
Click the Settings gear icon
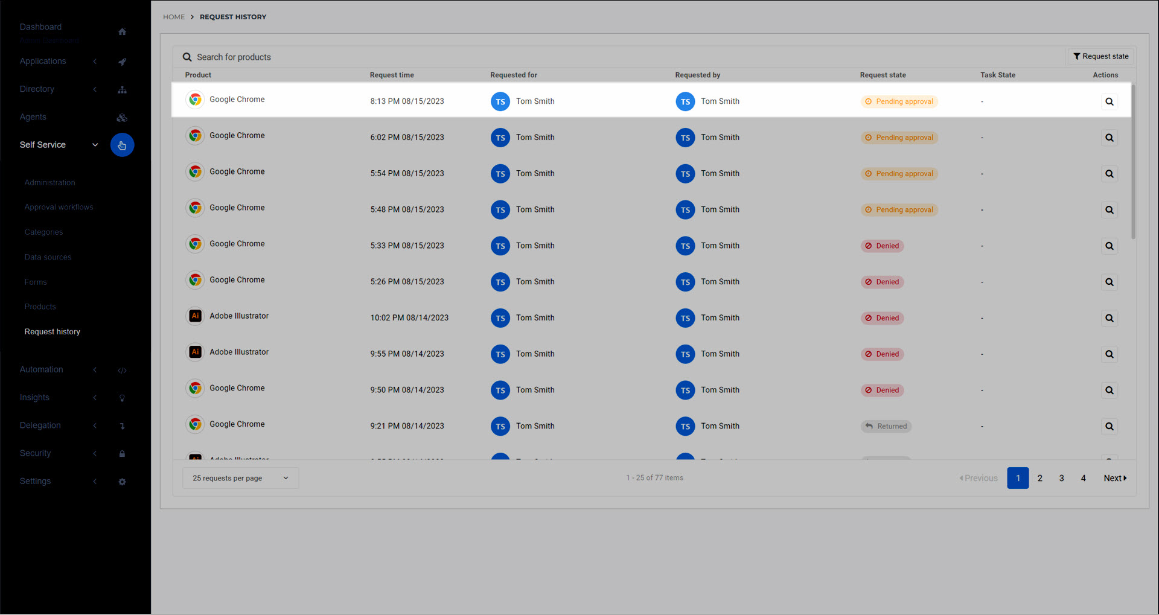pos(122,482)
